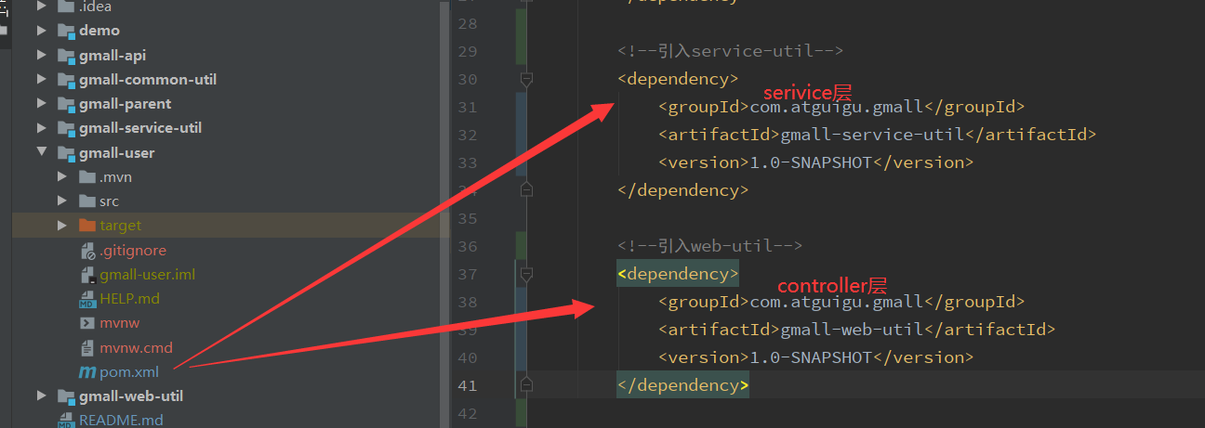The height and width of the screenshot is (428, 1205).
Task: Click the 1.0-SNAPSHOT version on line 40
Action: click(x=812, y=357)
